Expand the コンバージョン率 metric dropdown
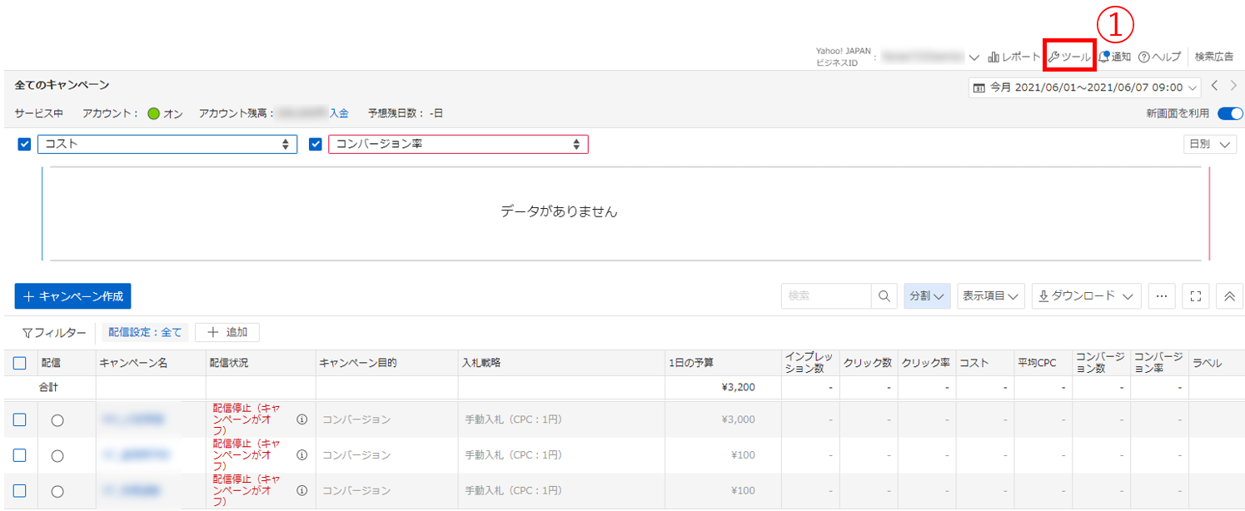The height and width of the screenshot is (511, 1245). coord(458,144)
